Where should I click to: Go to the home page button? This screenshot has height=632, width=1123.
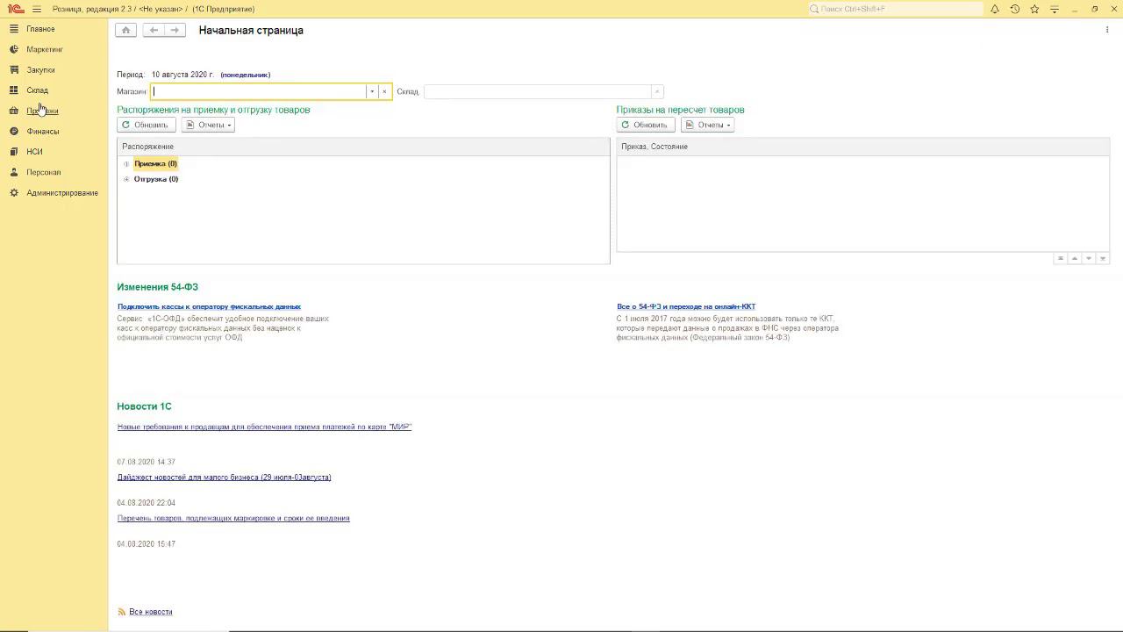pyautogui.click(x=125, y=30)
